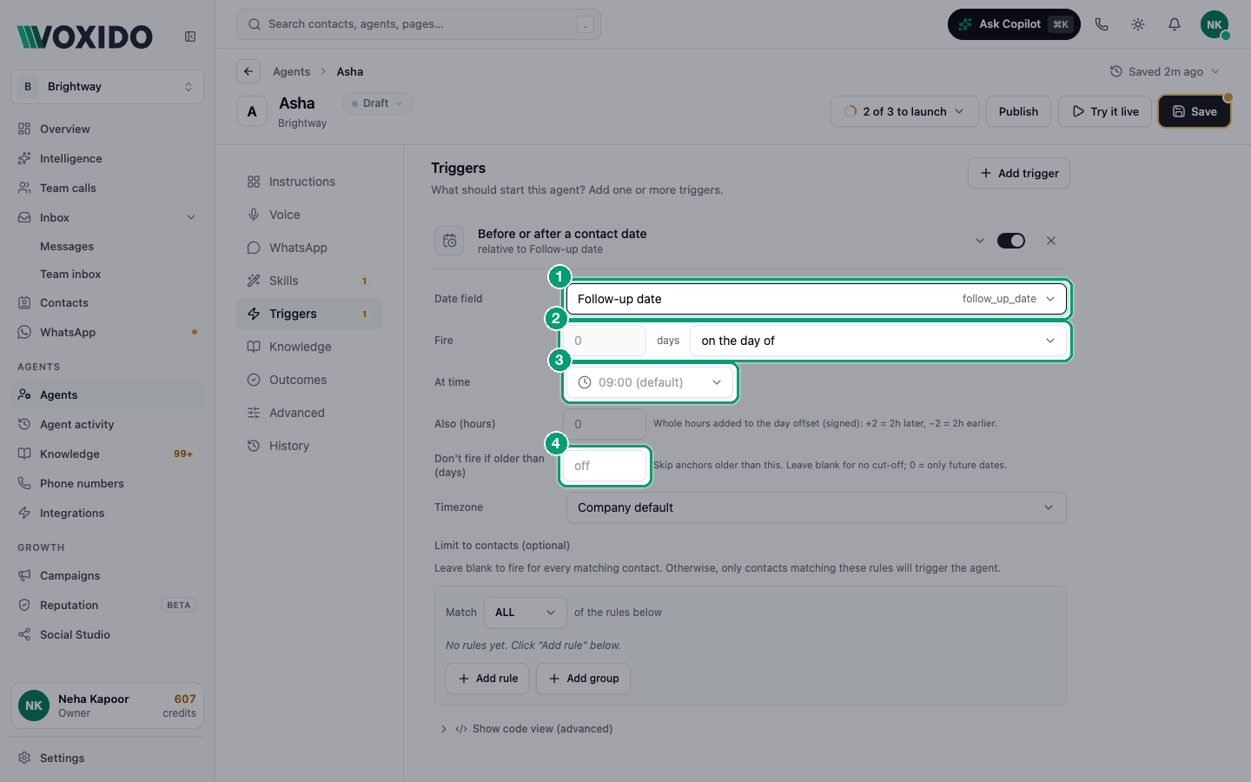Click the Publish button

coord(1018,111)
